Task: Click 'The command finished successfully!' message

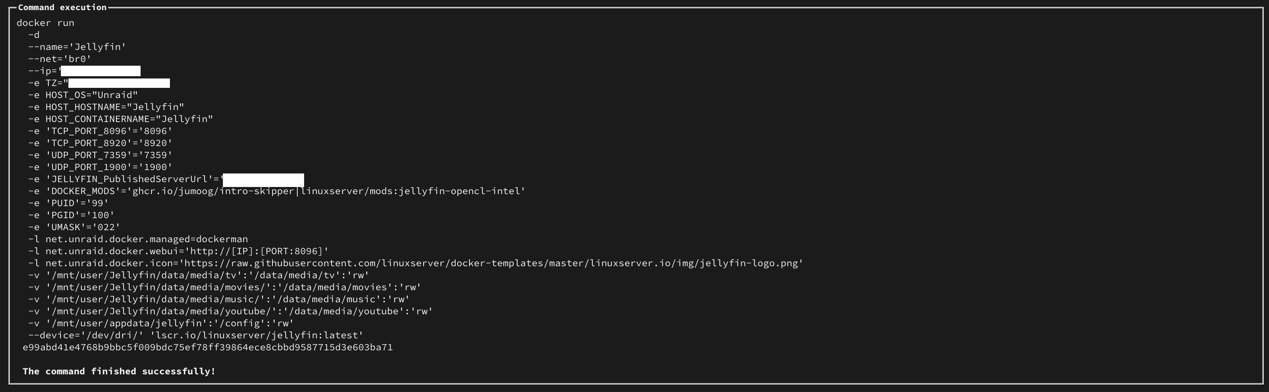Action: coord(119,371)
